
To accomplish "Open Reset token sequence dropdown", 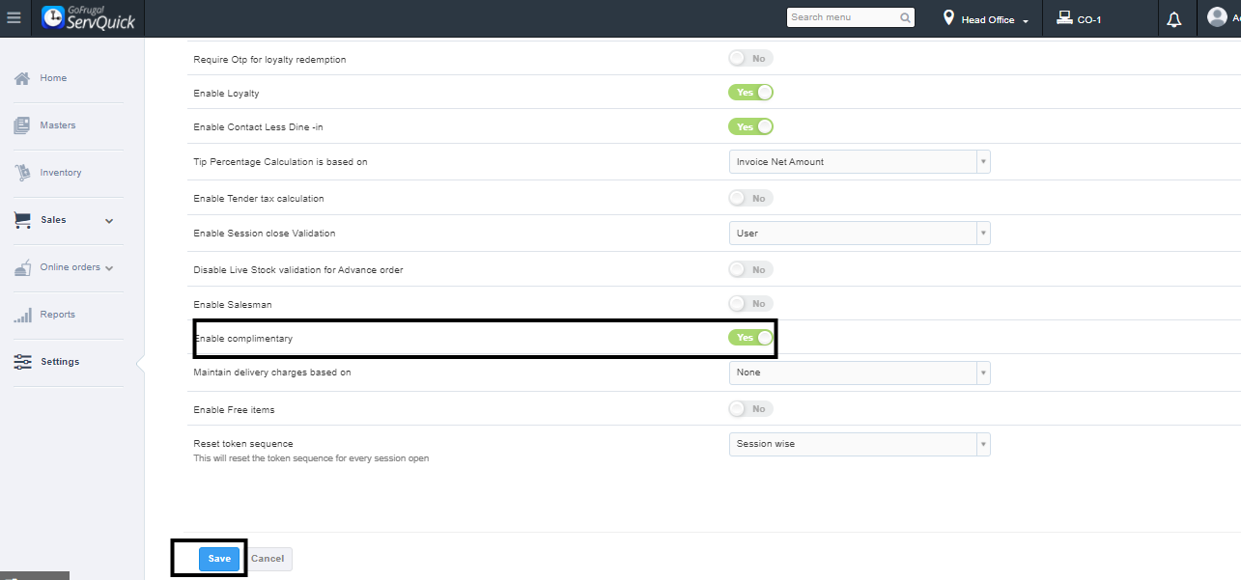I will (859, 444).
